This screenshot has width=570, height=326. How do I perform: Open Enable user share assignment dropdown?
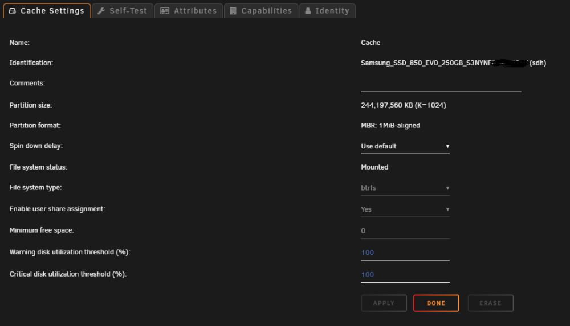[405, 209]
